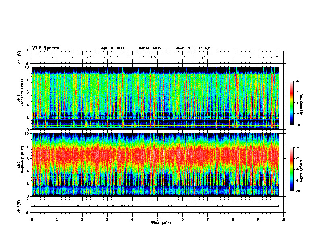Click the "3" tick on the time axis
This screenshot has width=319, height=246.
107,219
